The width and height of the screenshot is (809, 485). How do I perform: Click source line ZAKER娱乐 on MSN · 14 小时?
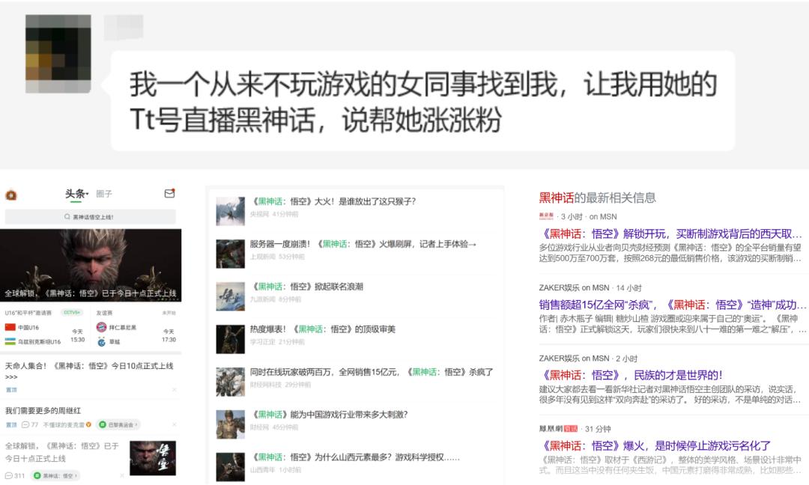[x=590, y=287]
